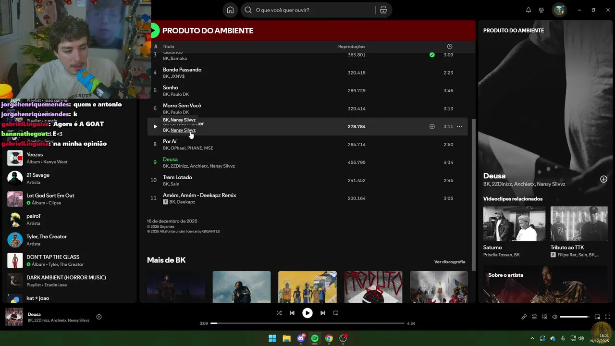Image resolution: width=615 pixels, height=346 pixels.
Task: Click the Título column header
Action: tap(168, 47)
